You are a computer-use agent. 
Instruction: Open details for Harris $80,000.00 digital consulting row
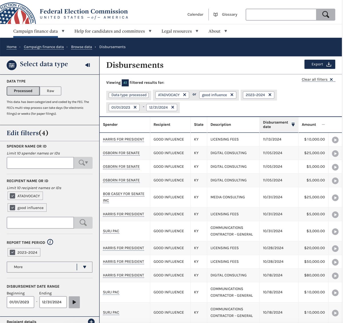tap(335, 276)
